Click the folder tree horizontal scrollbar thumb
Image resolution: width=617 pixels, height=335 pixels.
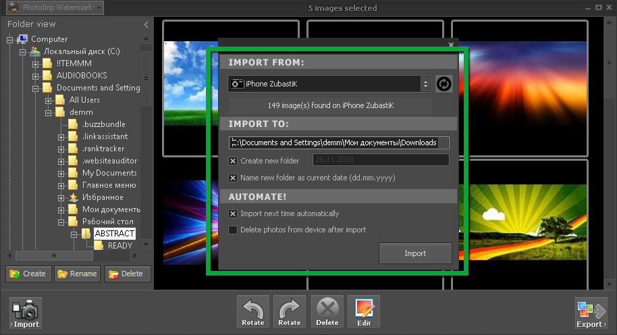tap(54, 256)
